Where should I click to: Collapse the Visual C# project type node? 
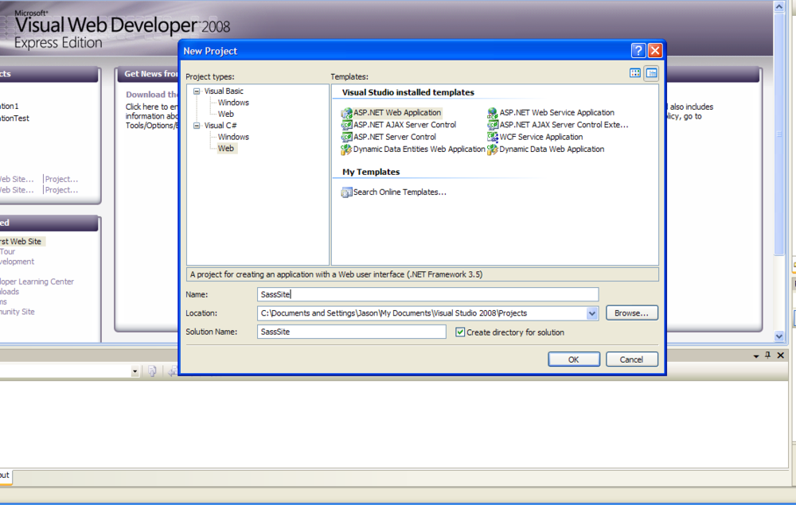tap(197, 126)
